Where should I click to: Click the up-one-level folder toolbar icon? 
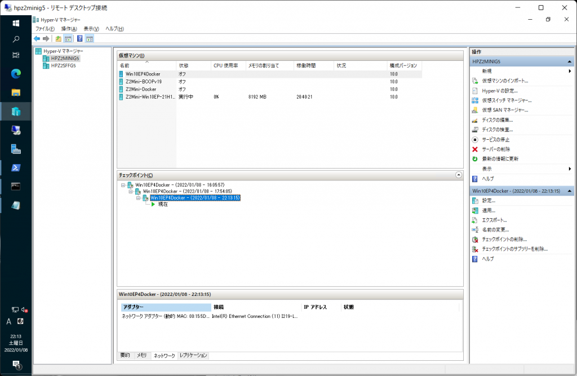point(59,39)
